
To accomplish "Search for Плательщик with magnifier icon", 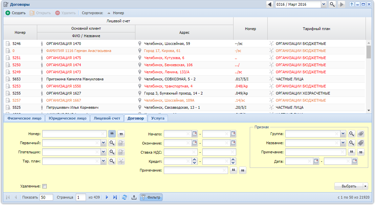I will tap(112, 152).
